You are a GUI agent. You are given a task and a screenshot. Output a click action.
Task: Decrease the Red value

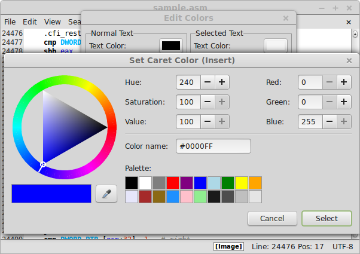click(x=330, y=82)
